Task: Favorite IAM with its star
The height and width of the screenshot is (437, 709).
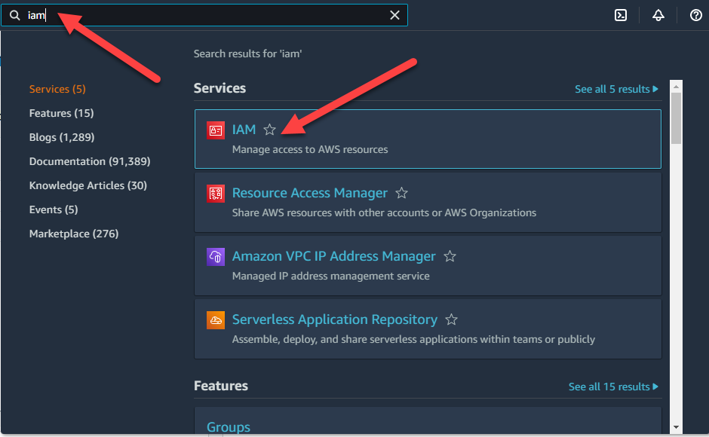Action: click(269, 130)
